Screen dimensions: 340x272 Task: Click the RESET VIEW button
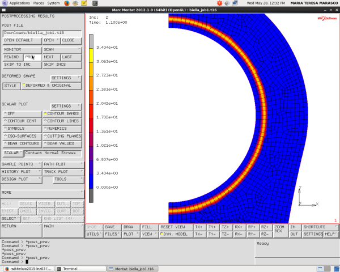point(176,227)
